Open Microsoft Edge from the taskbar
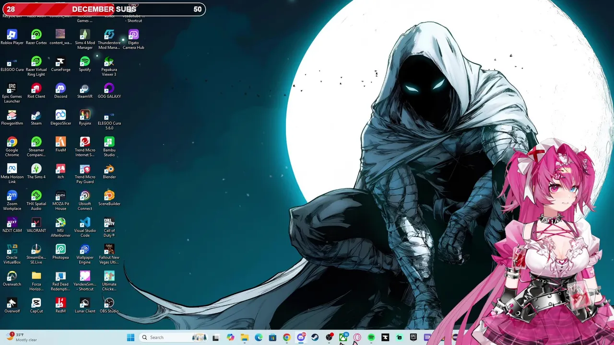Viewport: 614px width, 345px height. pyautogui.click(x=259, y=337)
